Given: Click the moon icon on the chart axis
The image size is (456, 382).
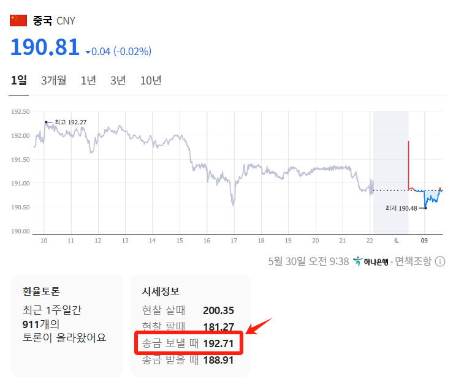Looking at the screenshot, I should (x=397, y=241).
